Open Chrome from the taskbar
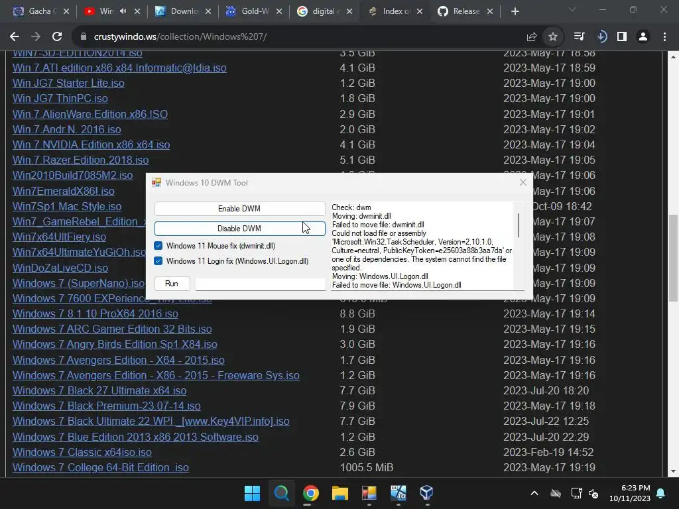Image resolution: width=679 pixels, height=509 pixels. click(x=310, y=493)
